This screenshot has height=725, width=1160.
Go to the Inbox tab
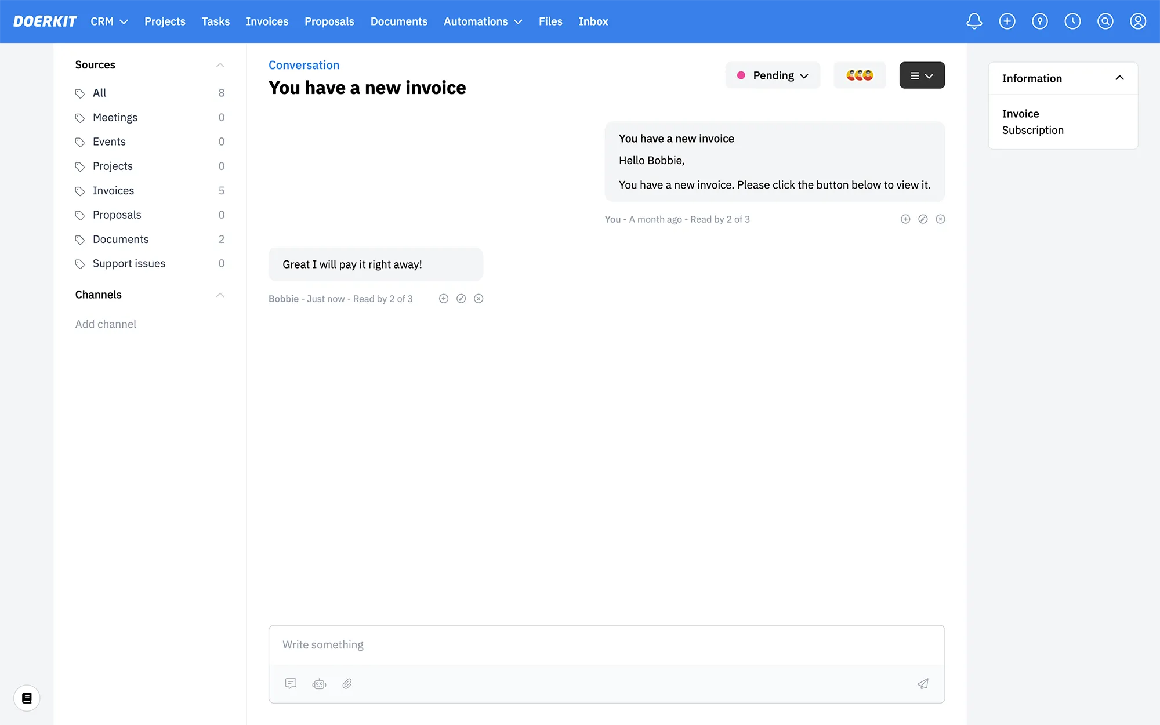(593, 21)
